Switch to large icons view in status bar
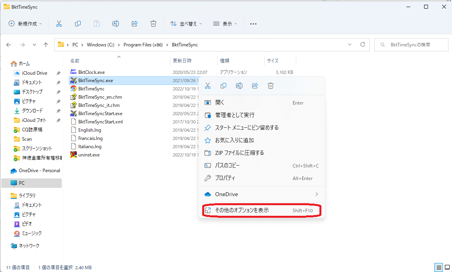452x272 pixels. click(447, 267)
